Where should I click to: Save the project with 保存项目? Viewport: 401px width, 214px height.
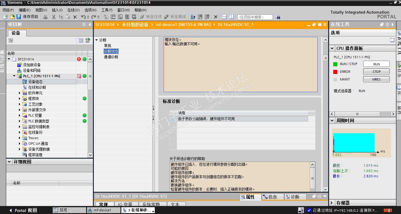(28, 17)
